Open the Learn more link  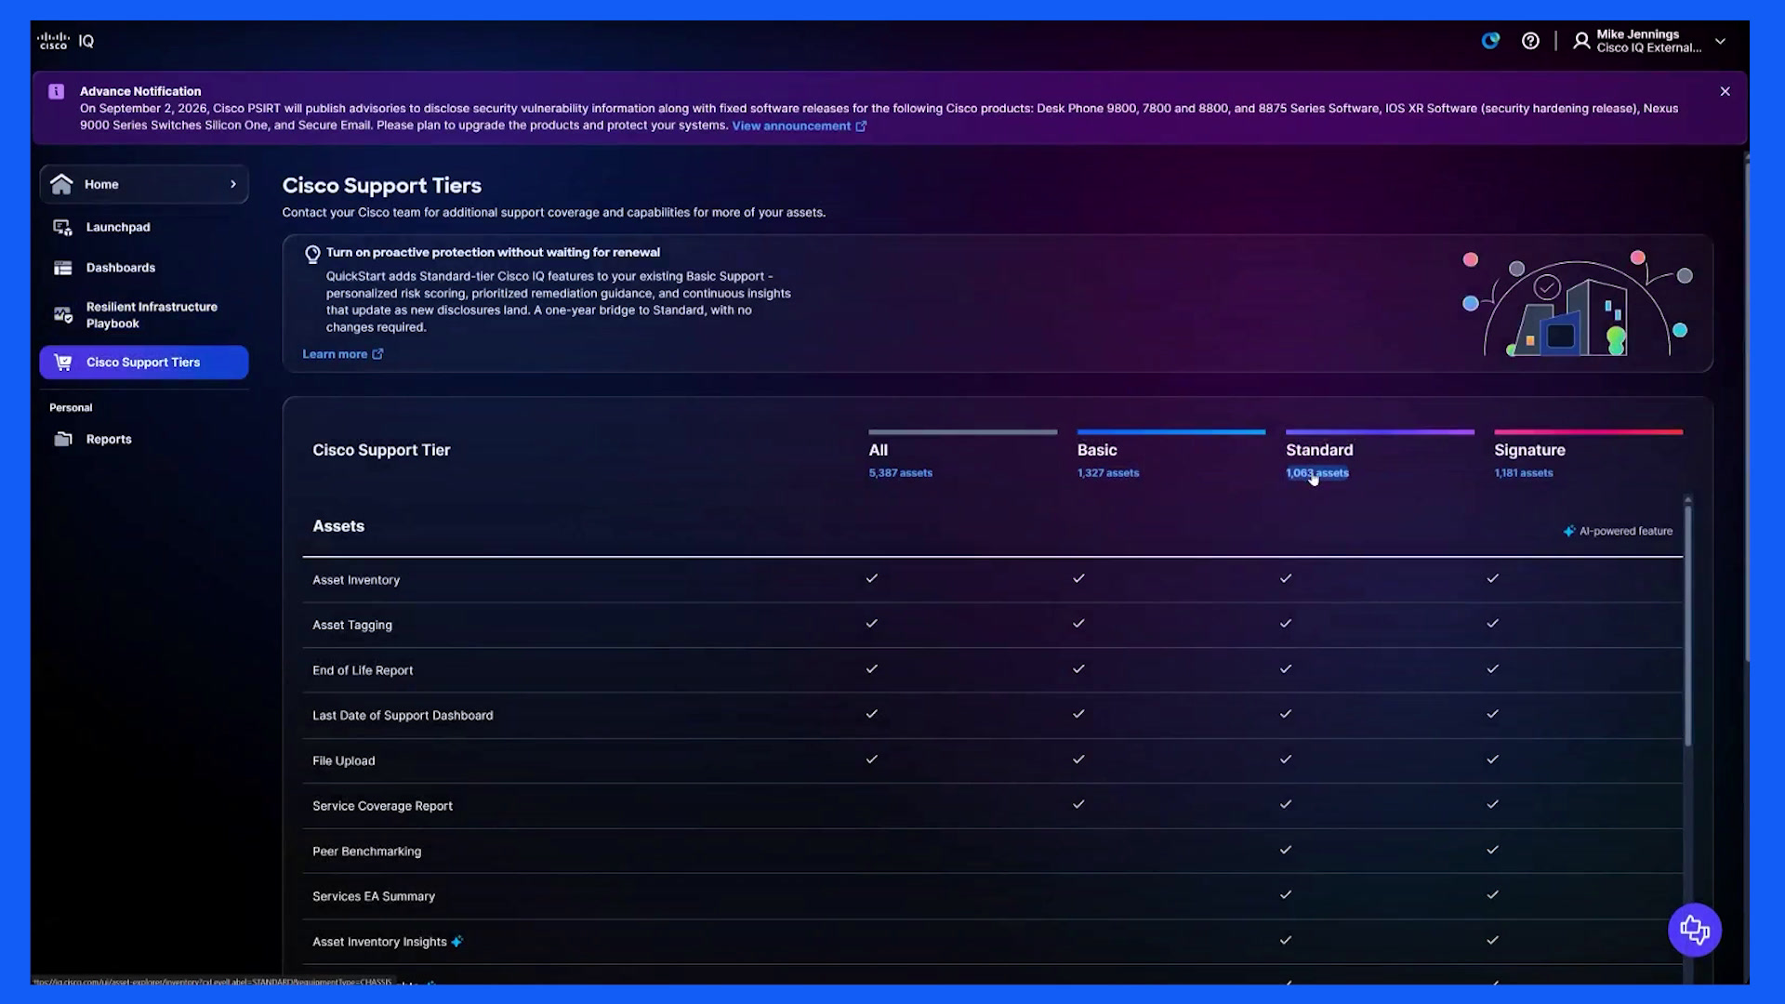[342, 354]
